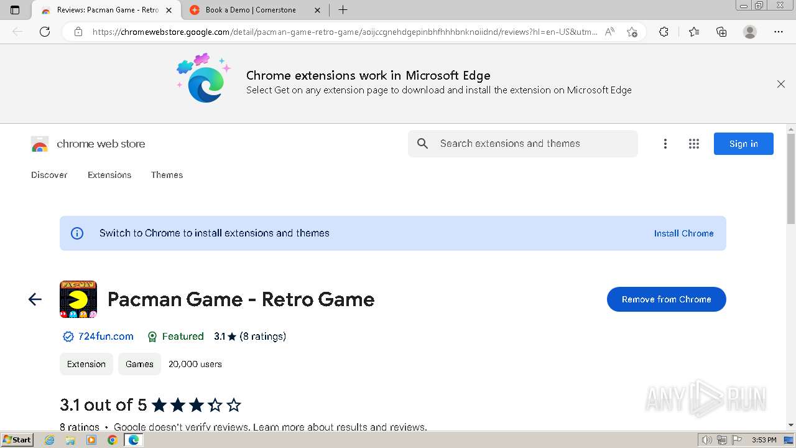Select the Reviews: Pacman Game tab
The height and width of the screenshot is (448, 796).
[107, 10]
